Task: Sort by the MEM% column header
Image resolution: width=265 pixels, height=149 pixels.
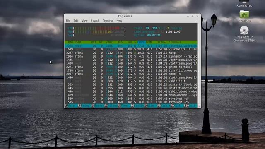Action: [149, 42]
